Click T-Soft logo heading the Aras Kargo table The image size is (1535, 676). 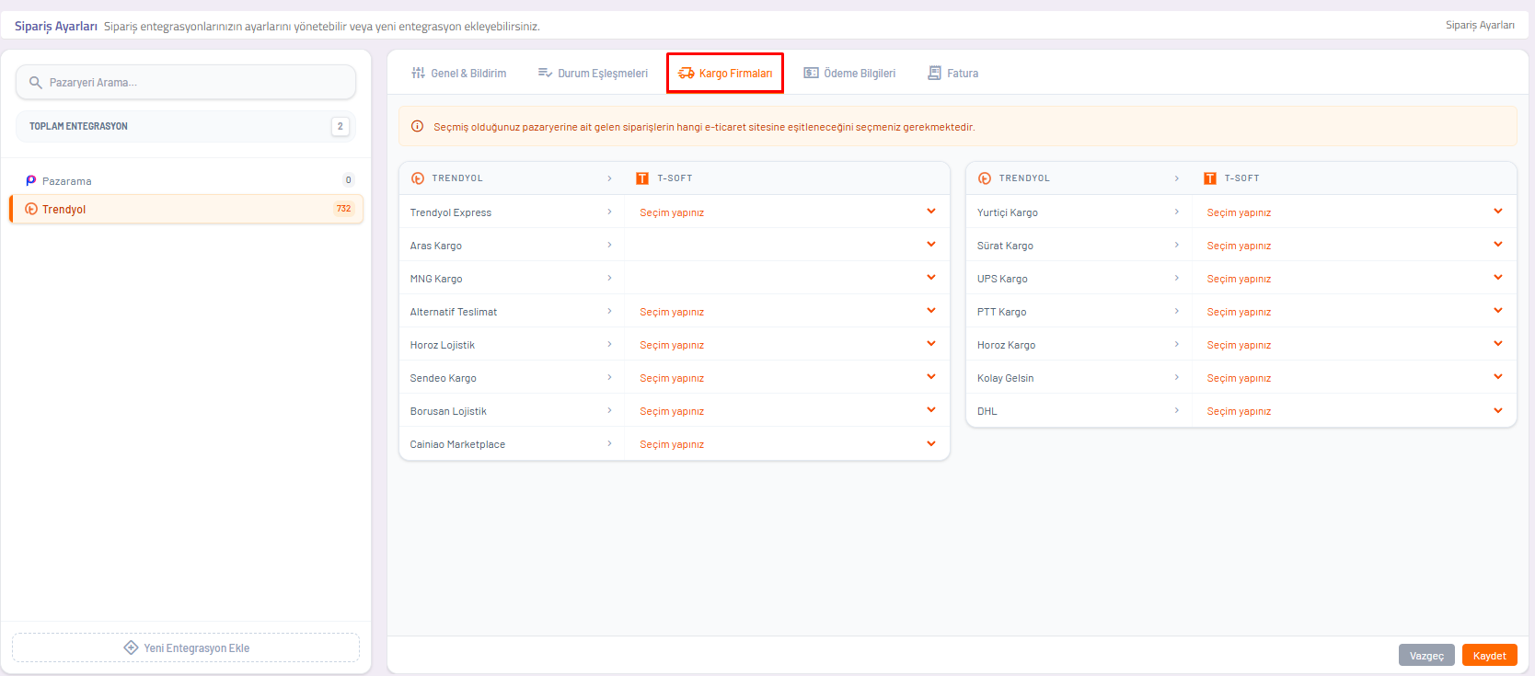coord(642,178)
